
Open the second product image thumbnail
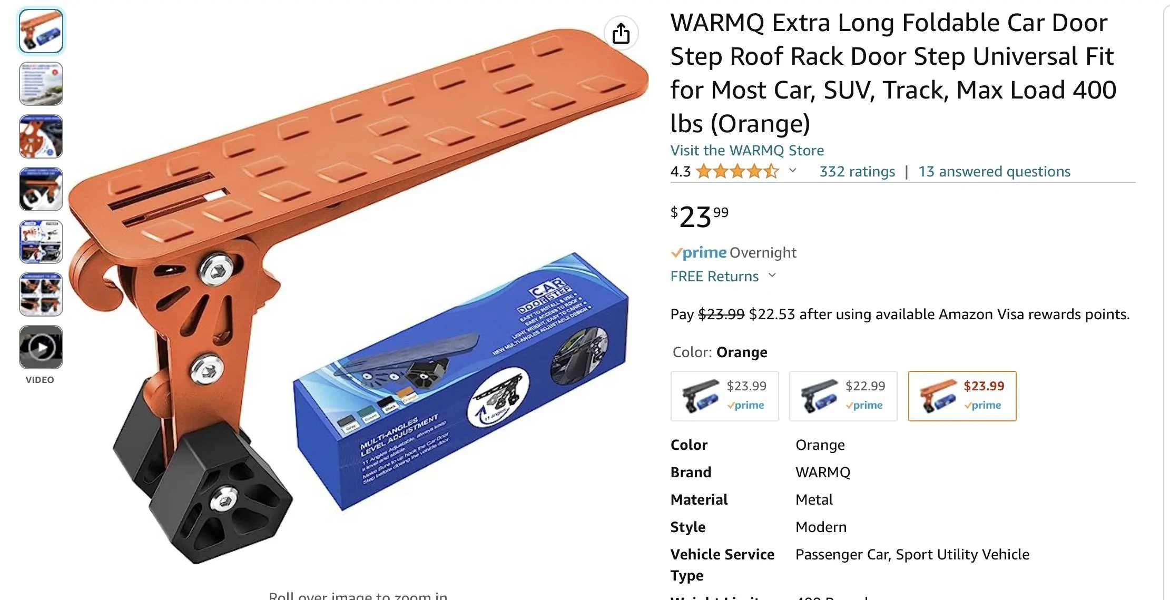click(x=41, y=84)
